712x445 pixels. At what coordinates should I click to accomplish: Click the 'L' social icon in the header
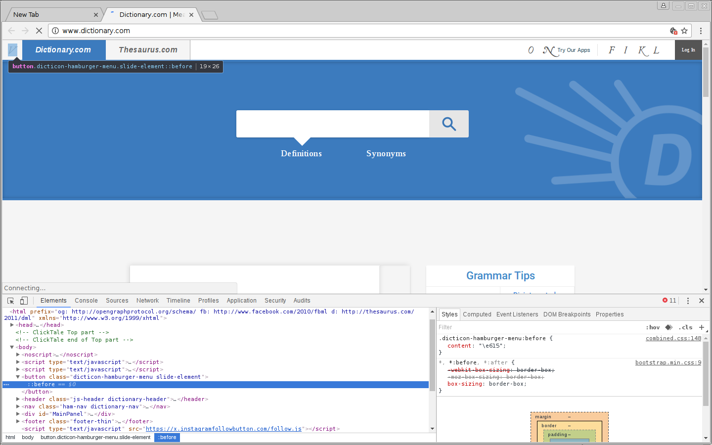coord(657,50)
